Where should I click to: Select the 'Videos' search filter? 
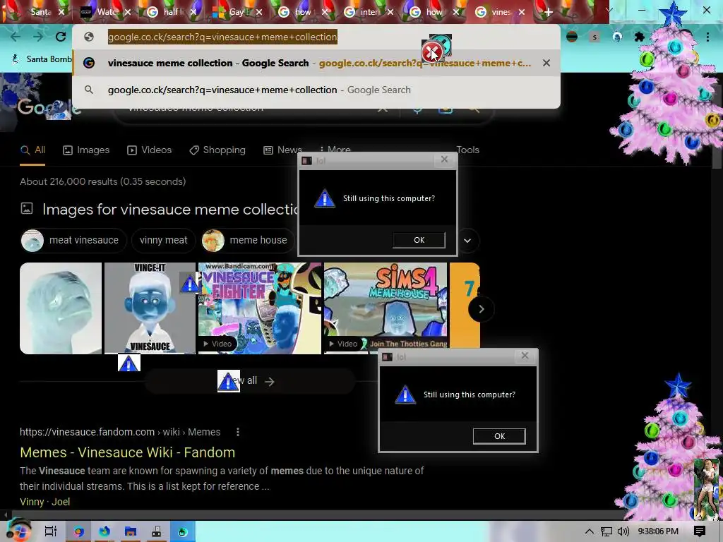tap(150, 150)
